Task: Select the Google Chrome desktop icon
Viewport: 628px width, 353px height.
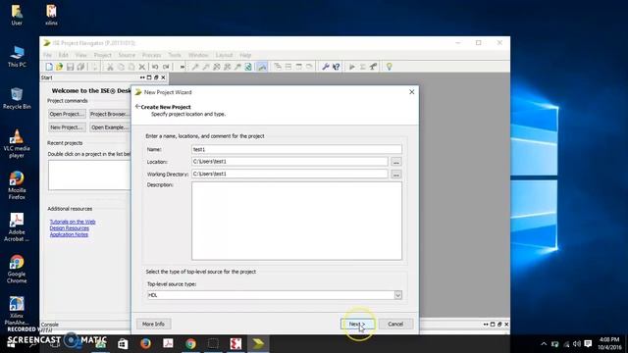Action: tap(17, 270)
